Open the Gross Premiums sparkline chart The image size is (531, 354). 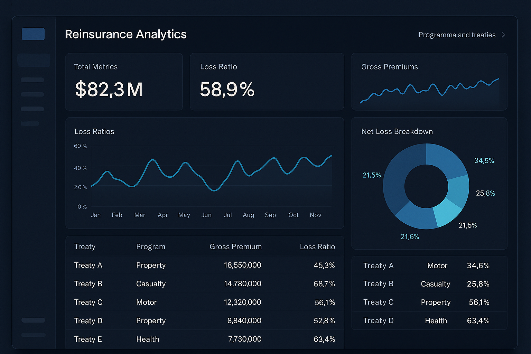tap(429, 91)
